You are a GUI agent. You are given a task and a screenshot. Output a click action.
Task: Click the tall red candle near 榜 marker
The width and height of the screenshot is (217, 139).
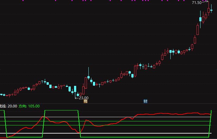pyautogui.click(x=86, y=83)
